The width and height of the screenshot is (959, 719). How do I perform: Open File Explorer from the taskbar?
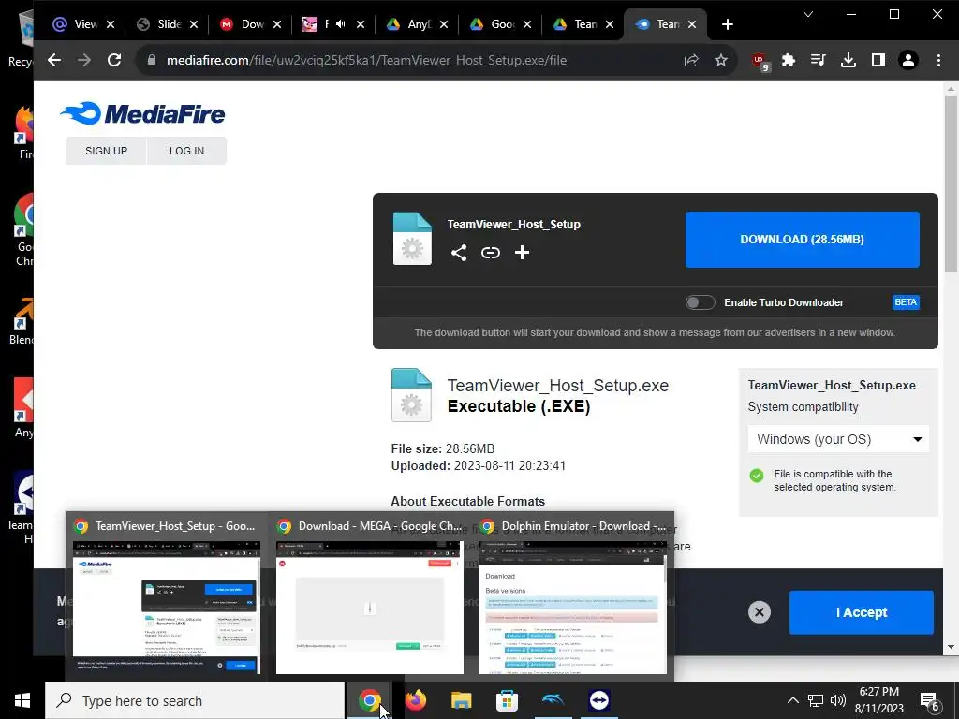click(x=461, y=700)
